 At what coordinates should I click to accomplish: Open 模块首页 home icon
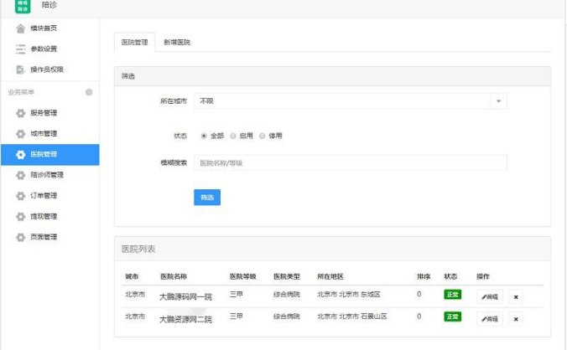click(21, 28)
